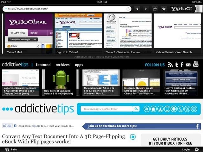Screen dimensions: 203x152
Task: Click the To search, type and hit Enter field
Action: pyautogui.click(x=107, y=109)
